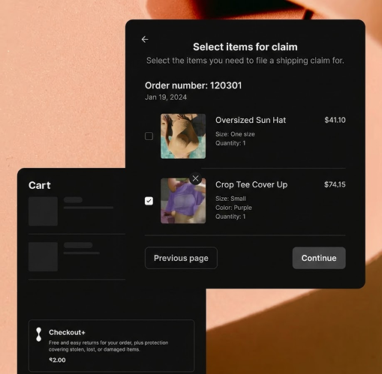Click the 'Select items for claim' heading
The image size is (382, 374).
(245, 47)
